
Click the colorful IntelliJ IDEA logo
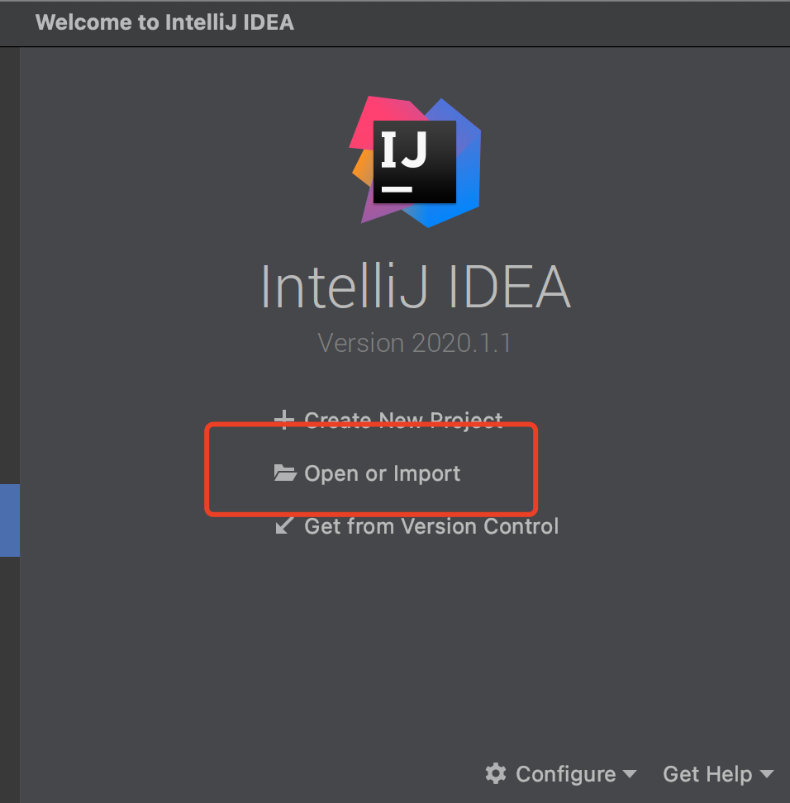(416, 162)
